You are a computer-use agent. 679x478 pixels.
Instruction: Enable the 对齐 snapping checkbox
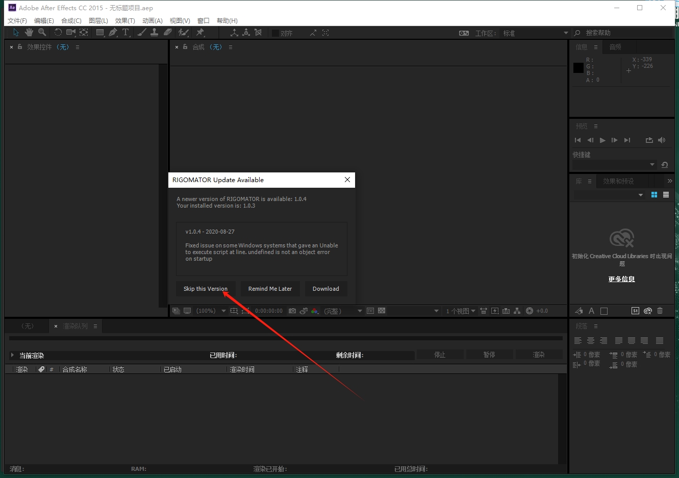(x=275, y=33)
